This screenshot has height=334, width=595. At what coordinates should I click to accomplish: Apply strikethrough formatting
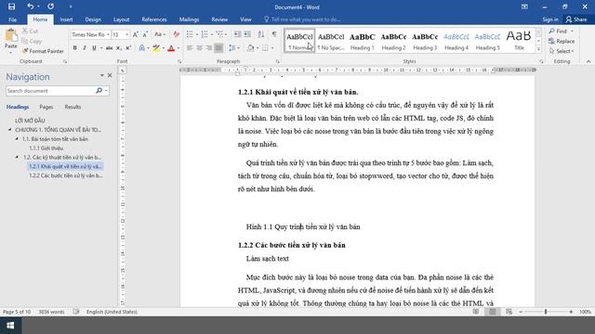(x=109, y=48)
